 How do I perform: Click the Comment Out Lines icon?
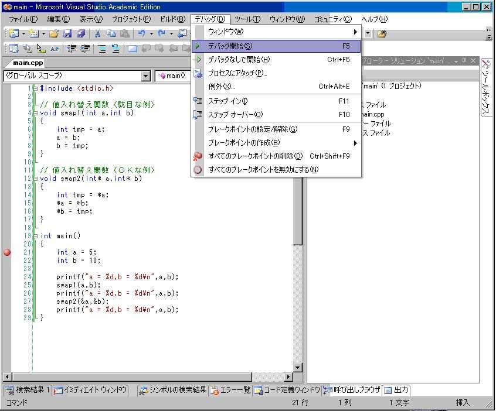click(102, 49)
